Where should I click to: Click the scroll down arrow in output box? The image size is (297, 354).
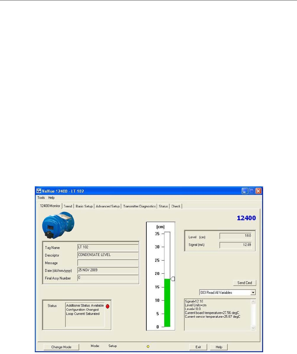click(253, 328)
